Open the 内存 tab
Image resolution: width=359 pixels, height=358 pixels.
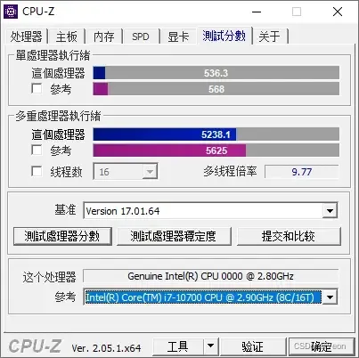pyautogui.click(x=104, y=37)
